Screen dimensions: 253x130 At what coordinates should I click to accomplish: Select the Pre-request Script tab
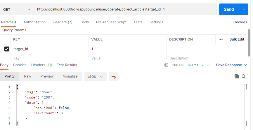(111, 22)
